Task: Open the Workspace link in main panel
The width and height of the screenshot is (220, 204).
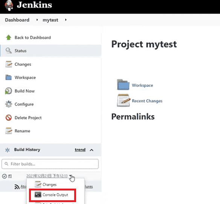Action: (142, 85)
